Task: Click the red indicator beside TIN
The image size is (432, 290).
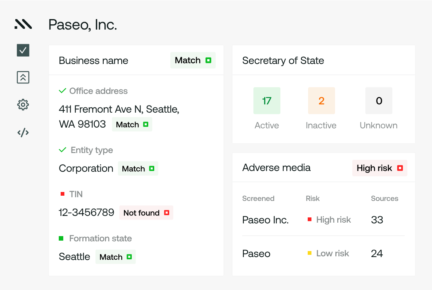Action: pos(63,194)
